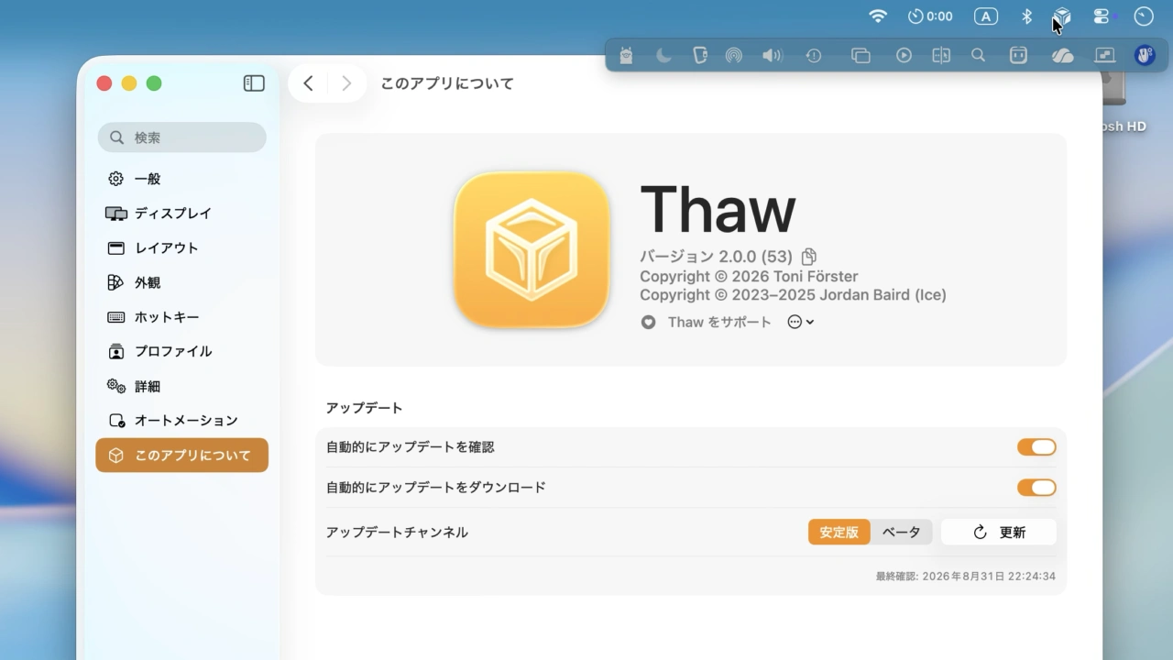Viewport: 1173px width, 660px height.
Task: Expand the ellipsis dropdown next to support
Action: (x=801, y=323)
